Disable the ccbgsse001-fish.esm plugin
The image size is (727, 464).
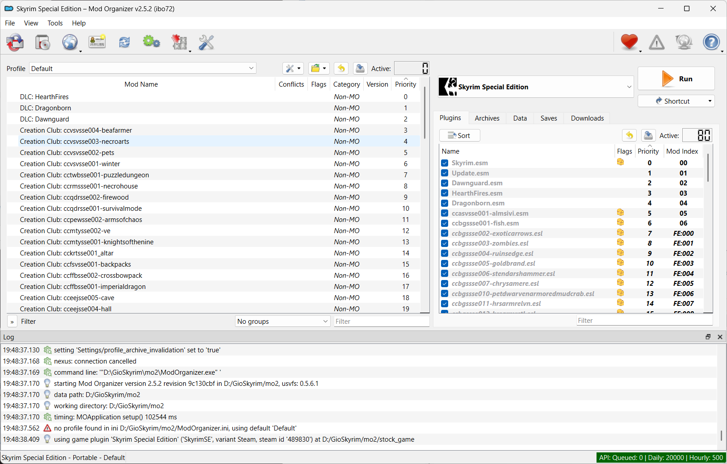click(x=444, y=223)
